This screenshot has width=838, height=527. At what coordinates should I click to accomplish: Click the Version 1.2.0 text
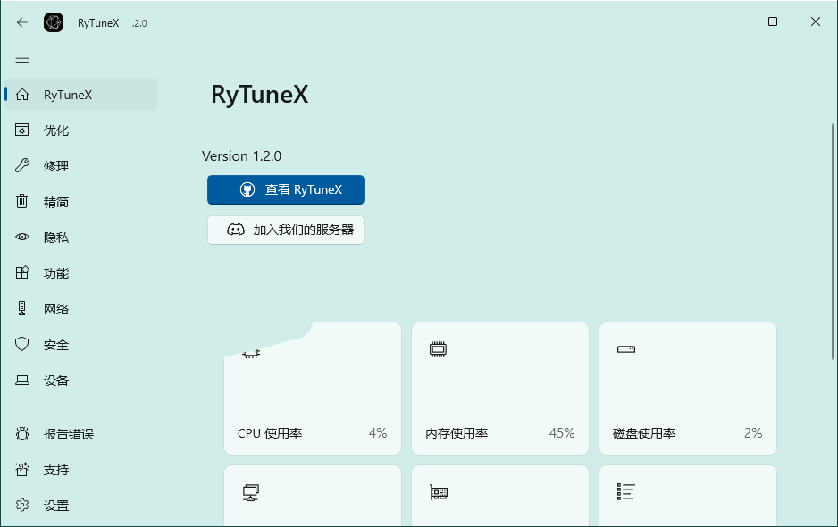pos(241,156)
